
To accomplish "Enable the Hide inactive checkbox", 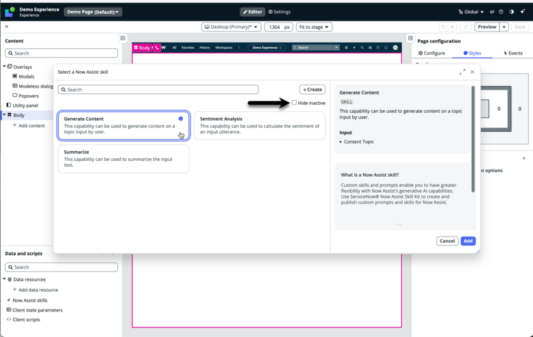I will point(294,102).
